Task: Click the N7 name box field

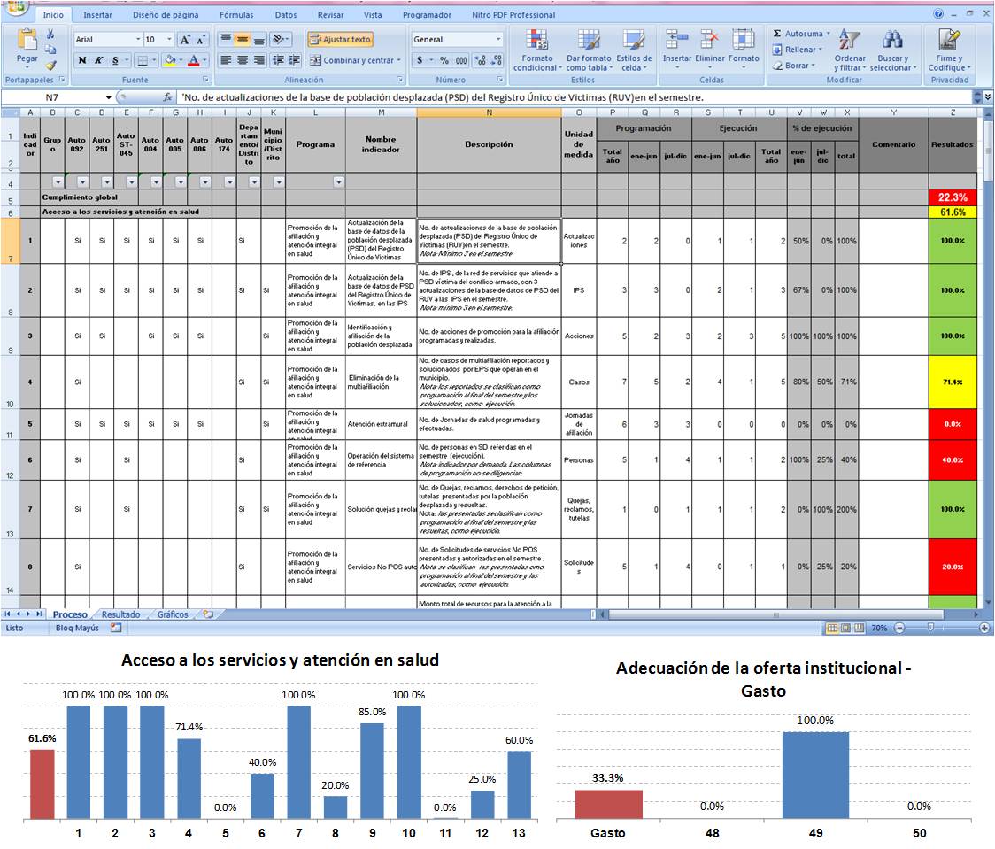Action: point(53,97)
